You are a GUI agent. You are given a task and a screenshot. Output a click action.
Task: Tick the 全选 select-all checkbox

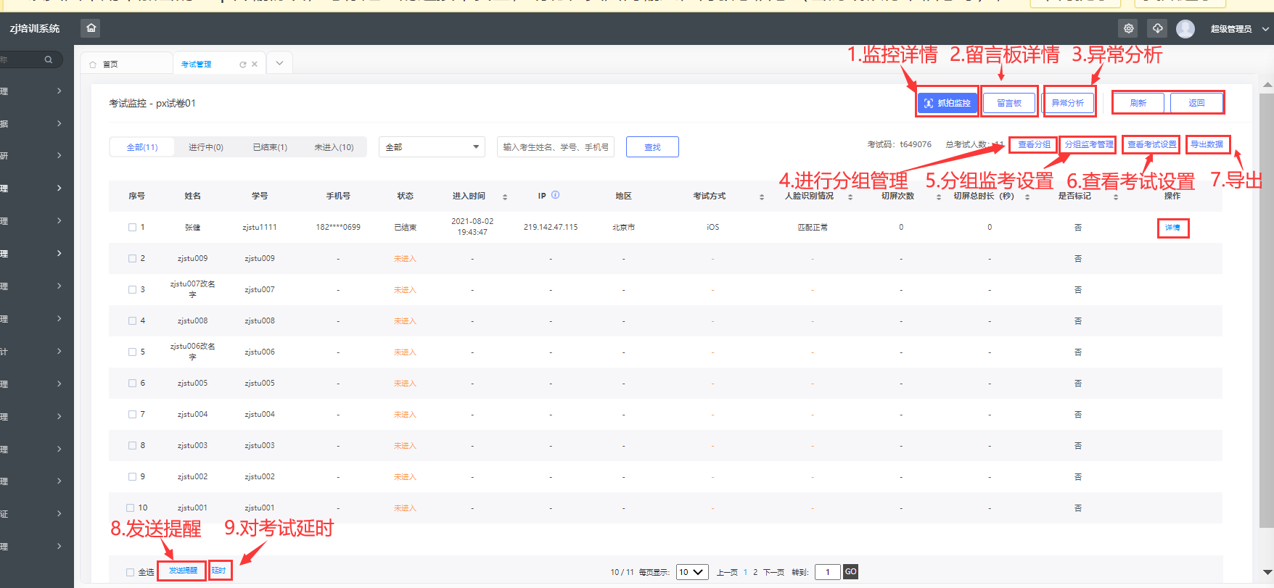click(130, 572)
